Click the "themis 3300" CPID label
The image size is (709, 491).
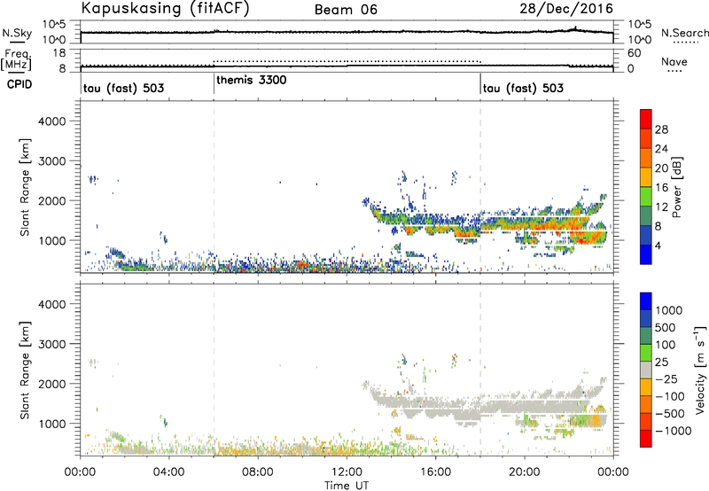(x=252, y=81)
